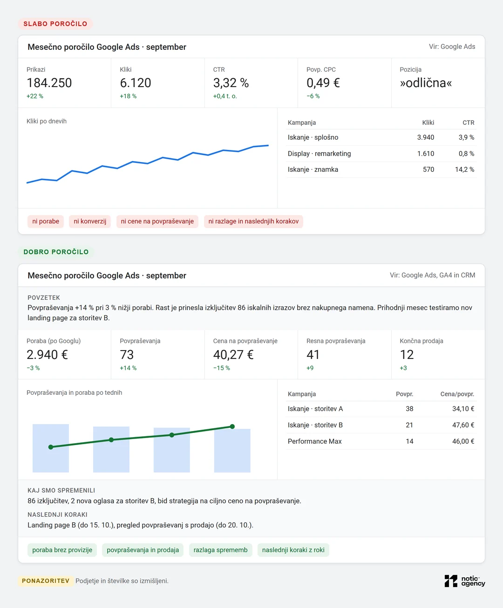Screen dimensions: 503x608
Task: Select the 'ni cene na povpraševanje' tag
Action: 157,222
